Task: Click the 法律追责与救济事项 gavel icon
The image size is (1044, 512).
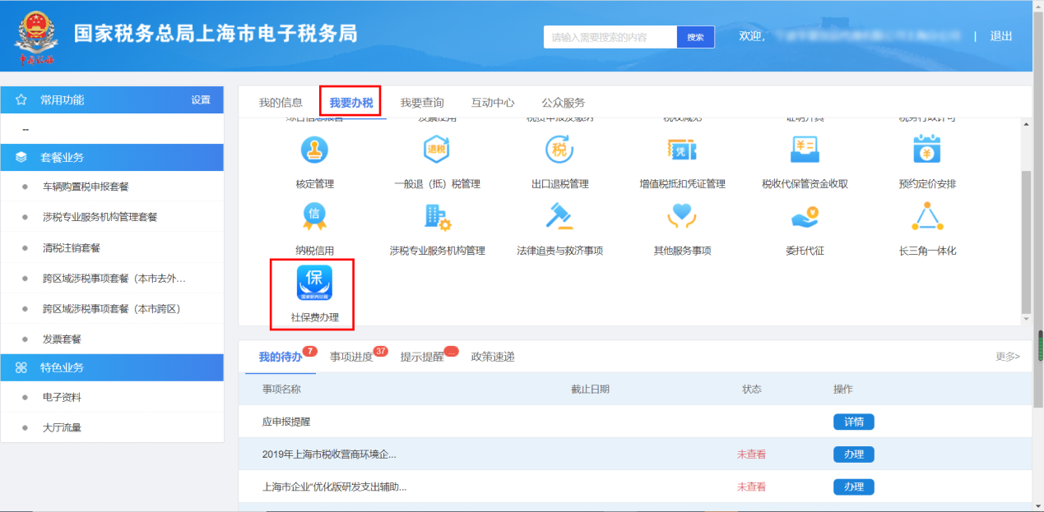Action: tap(559, 216)
